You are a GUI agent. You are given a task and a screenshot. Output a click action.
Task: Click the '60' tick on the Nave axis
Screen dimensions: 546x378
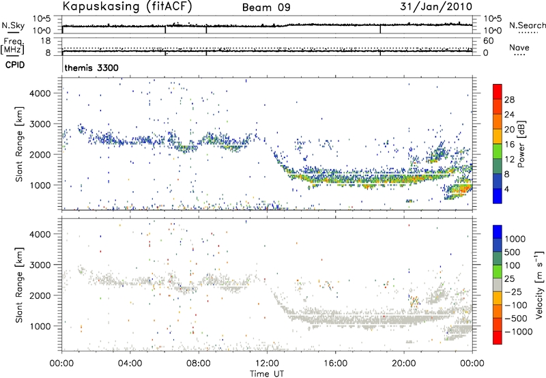(x=488, y=41)
